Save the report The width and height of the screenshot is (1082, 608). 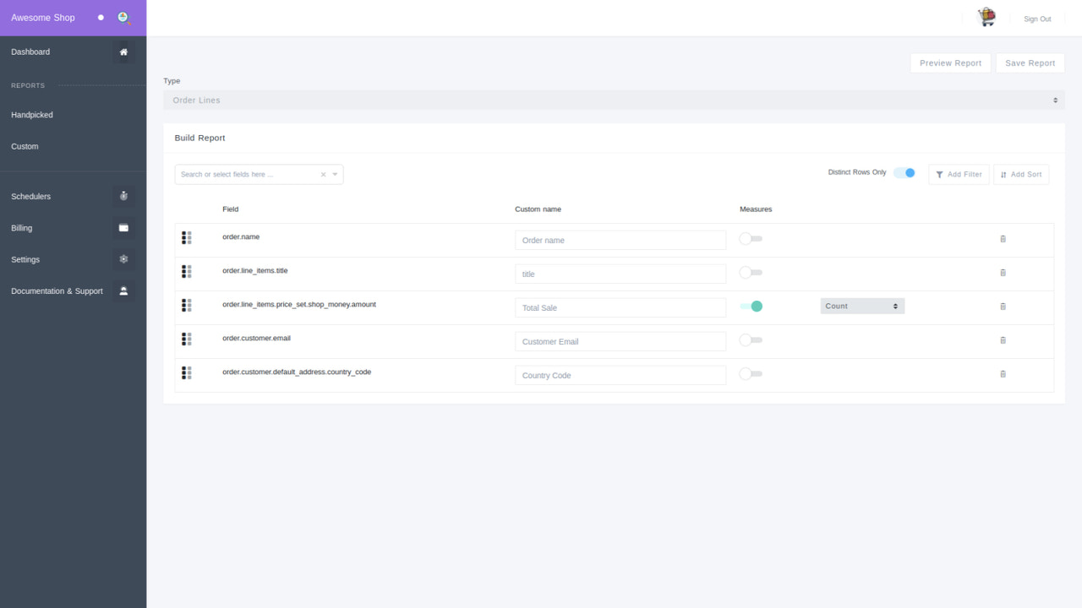click(x=1030, y=62)
